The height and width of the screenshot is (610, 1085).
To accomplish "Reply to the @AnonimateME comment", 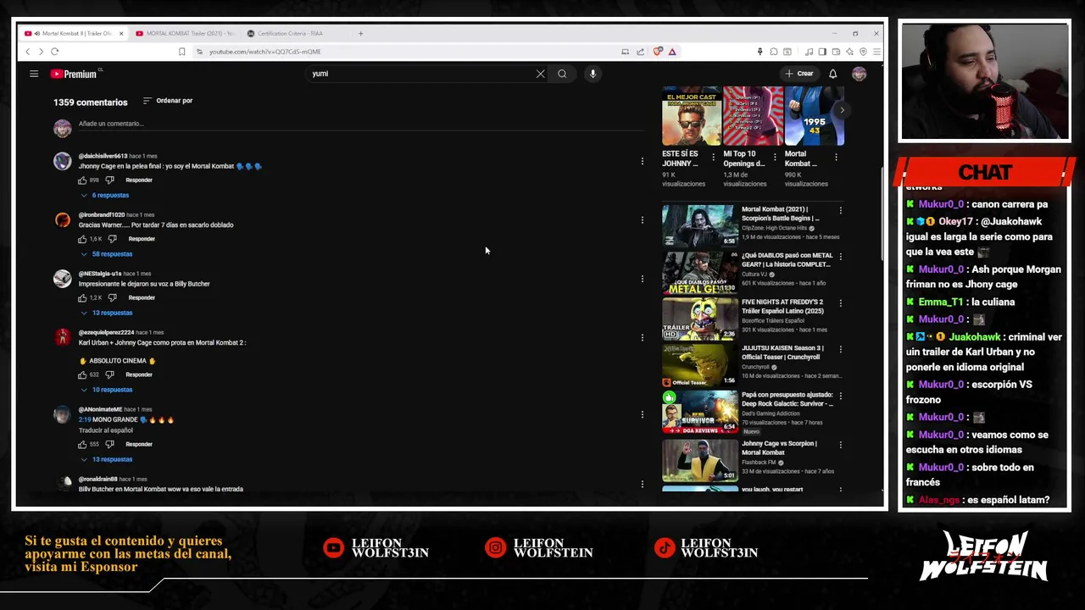I will point(139,445).
